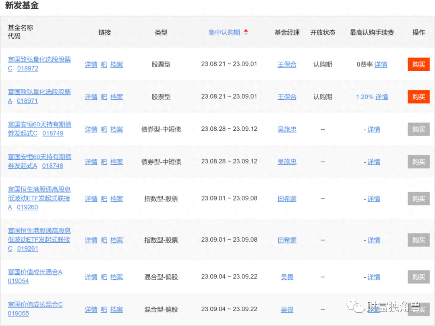Click 购买 button for fund 018972

[x=418, y=64]
